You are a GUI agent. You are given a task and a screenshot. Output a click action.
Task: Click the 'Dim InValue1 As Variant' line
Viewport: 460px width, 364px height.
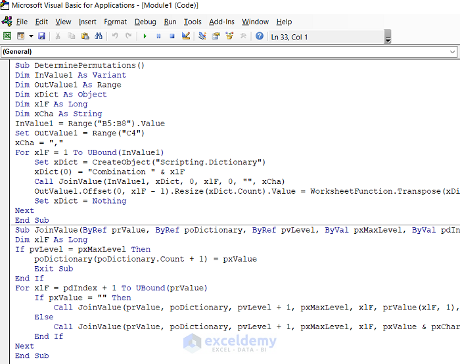(71, 75)
